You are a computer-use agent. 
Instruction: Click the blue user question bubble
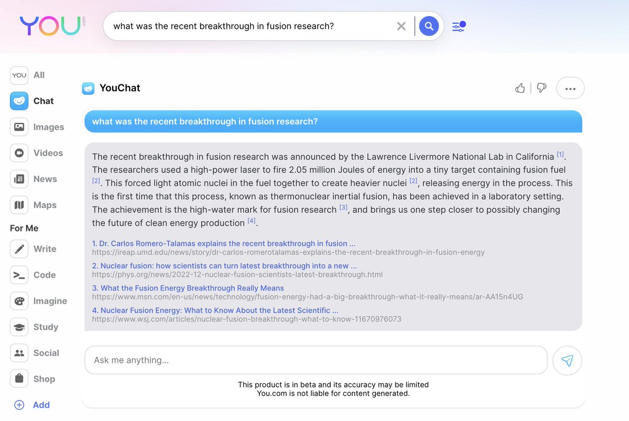click(x=333, y=122)
